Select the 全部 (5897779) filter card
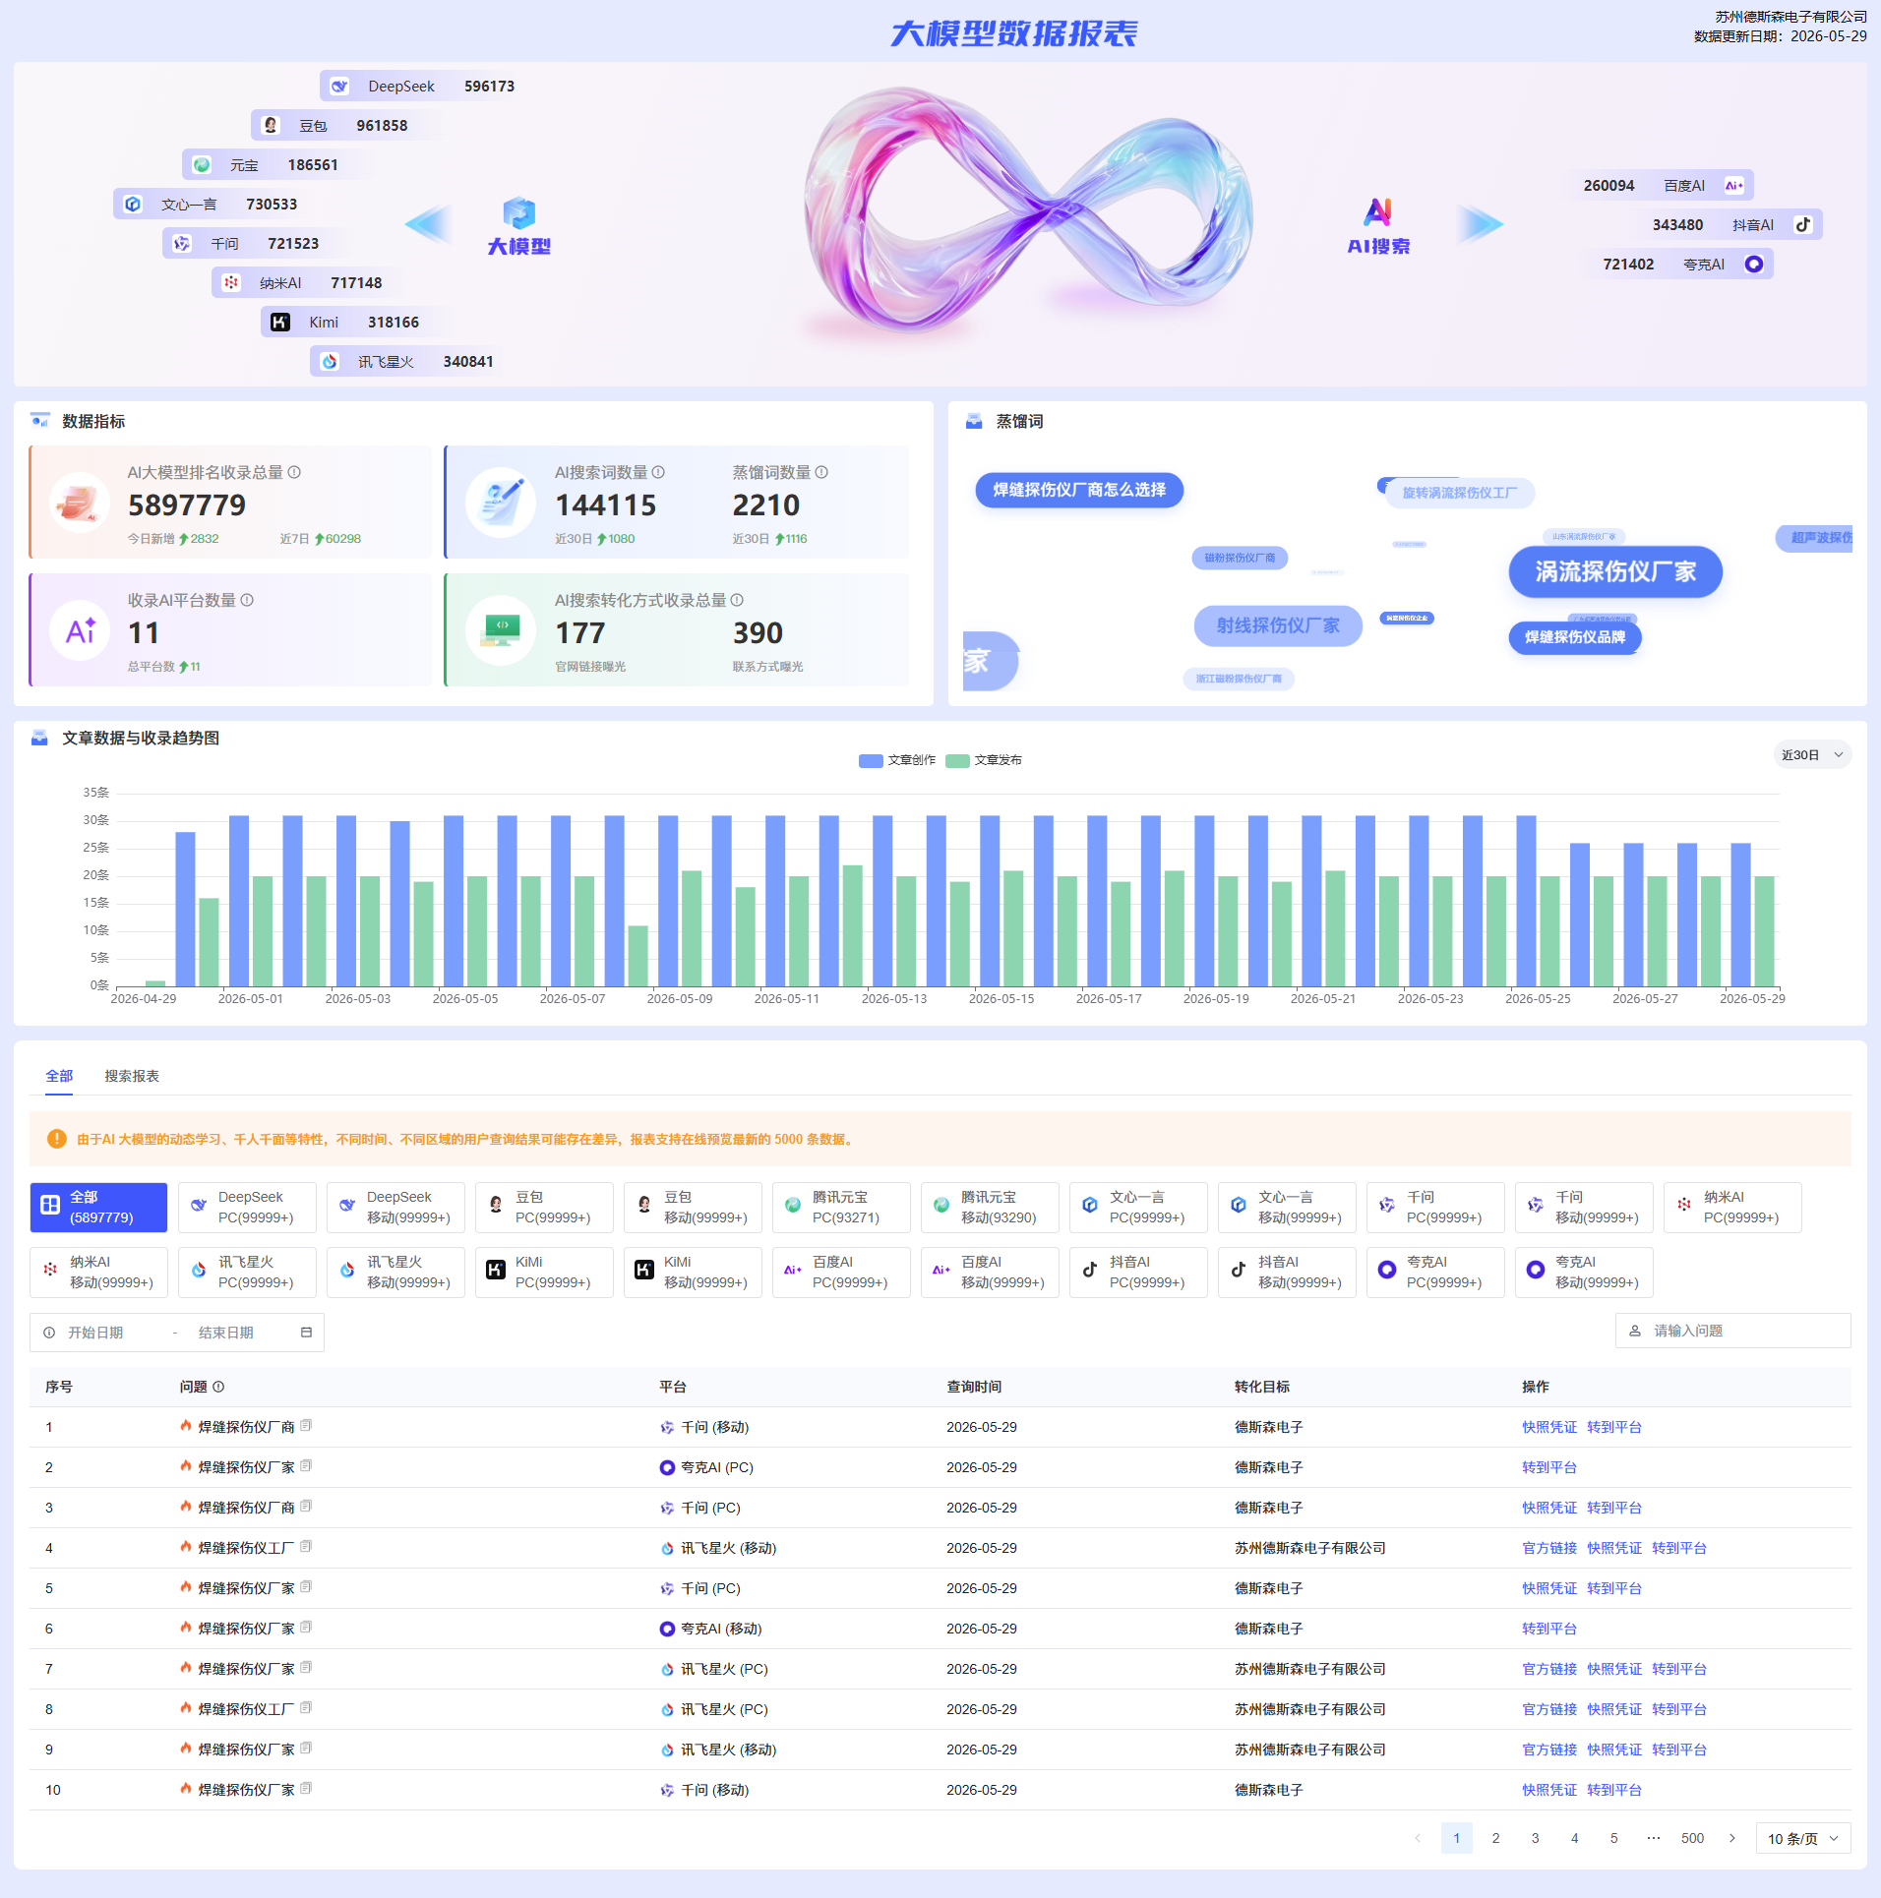This screenshot has height=1898, width=1881. point(98,1208)
